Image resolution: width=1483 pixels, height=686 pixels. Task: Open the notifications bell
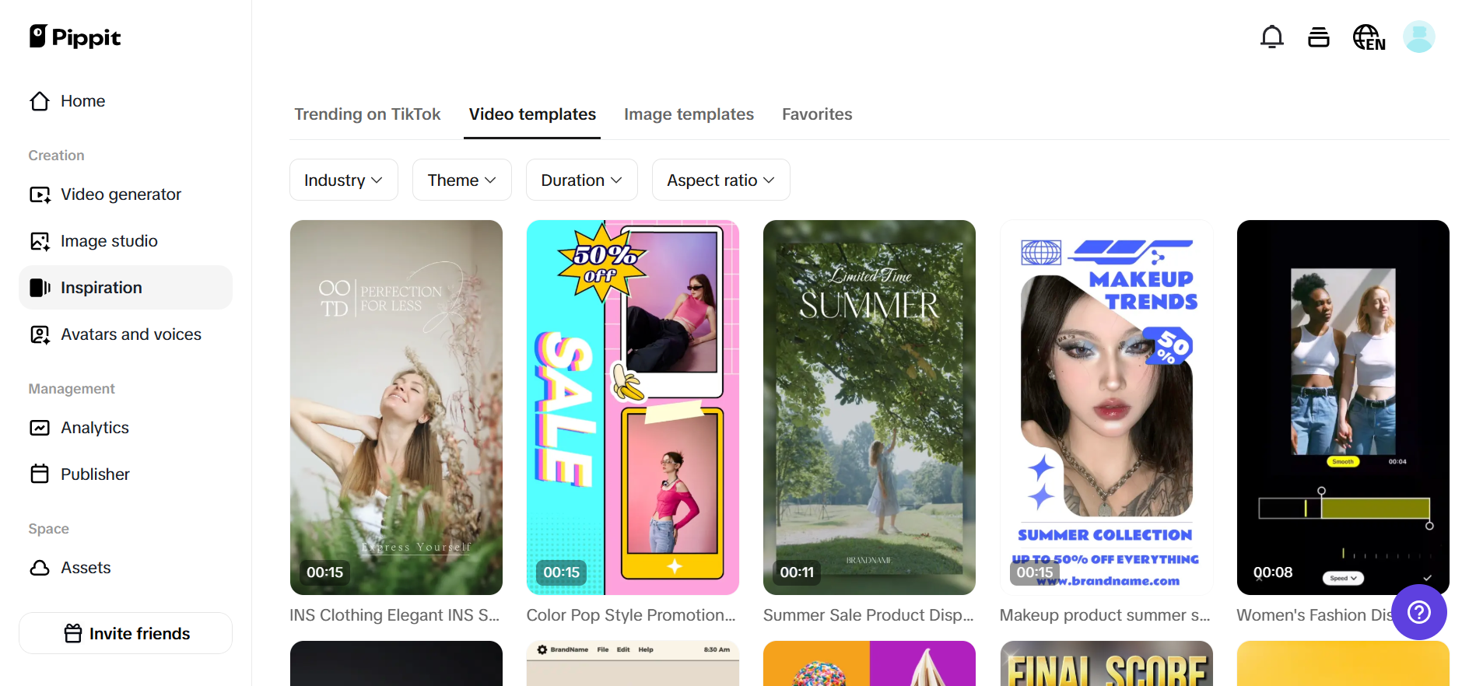coord(1272,37)
